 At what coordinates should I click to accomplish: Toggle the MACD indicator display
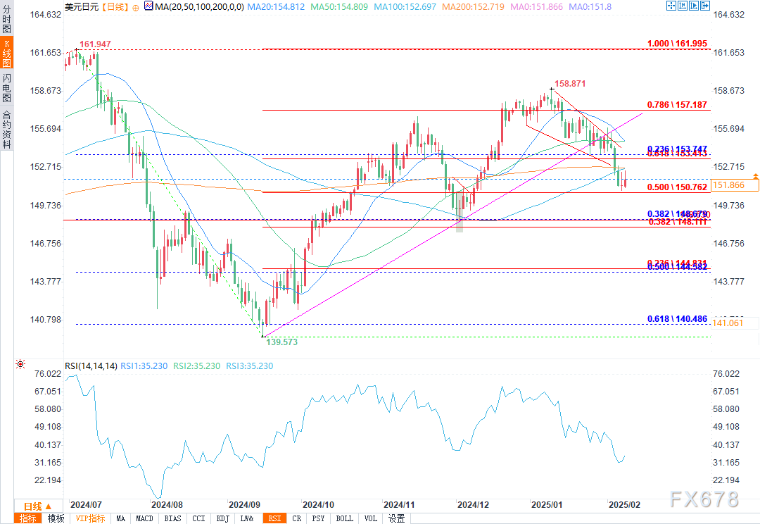click(x=144, y=518)
